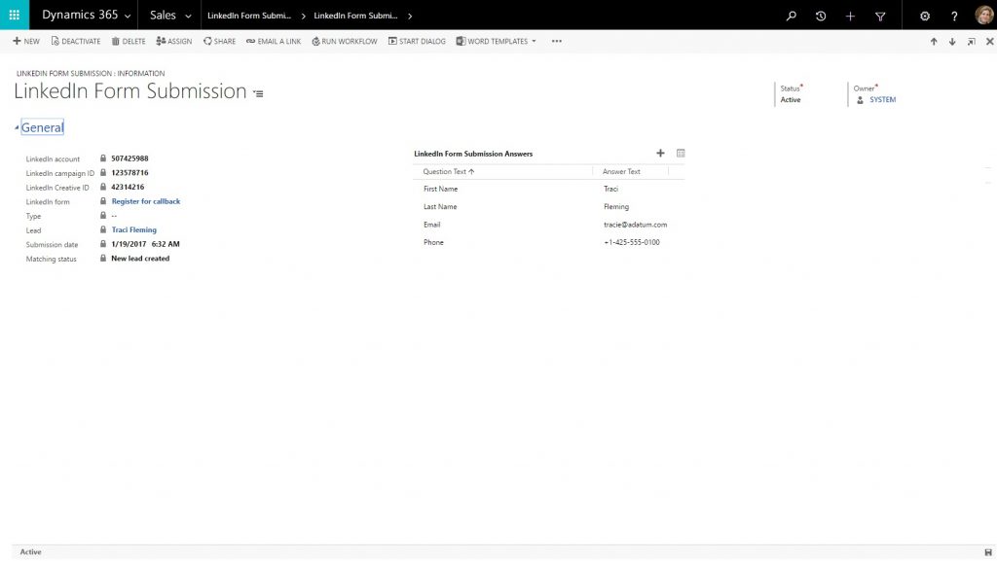The height and width of the screenshot is (561, 997).
Task: Open the Word Templates dropdown
Action: coord(496,41)
